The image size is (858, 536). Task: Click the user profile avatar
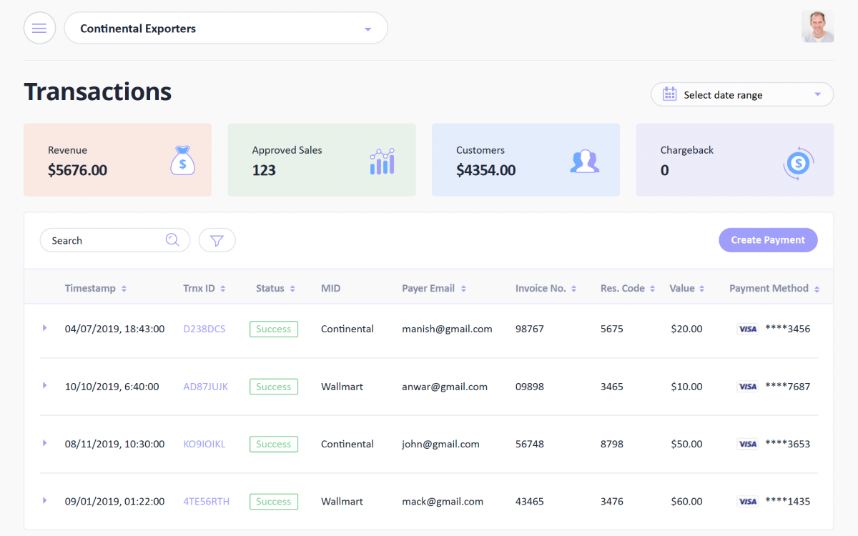pyautogui.click(x=817, y=26)
